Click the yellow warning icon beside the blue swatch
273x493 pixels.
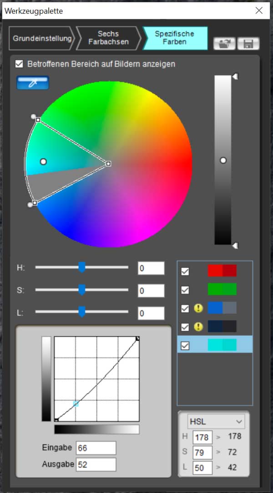[x=199, y=308]
